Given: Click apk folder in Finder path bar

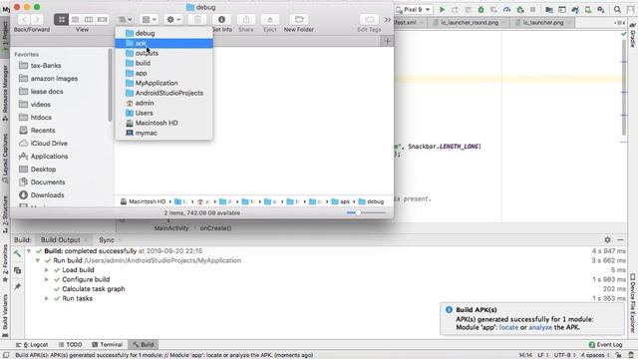Looking at the screenshot, I should (x=341, y=201).
